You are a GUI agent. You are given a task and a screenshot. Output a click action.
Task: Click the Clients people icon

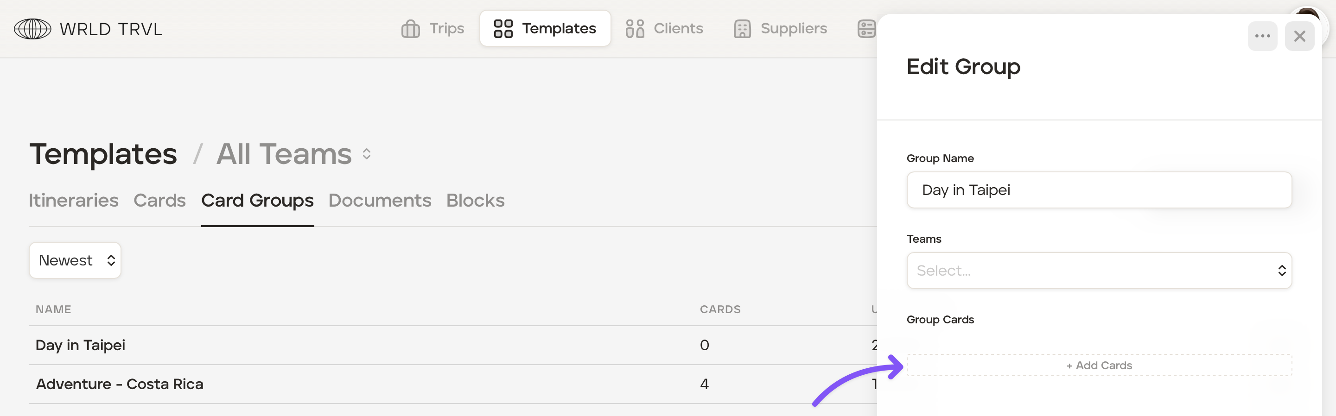(x=634, y=29)
